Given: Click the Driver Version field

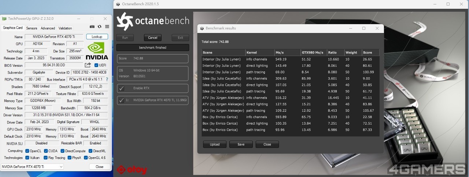Looking at the screenshot, I should pyautogui.click(x=67, y=115).
